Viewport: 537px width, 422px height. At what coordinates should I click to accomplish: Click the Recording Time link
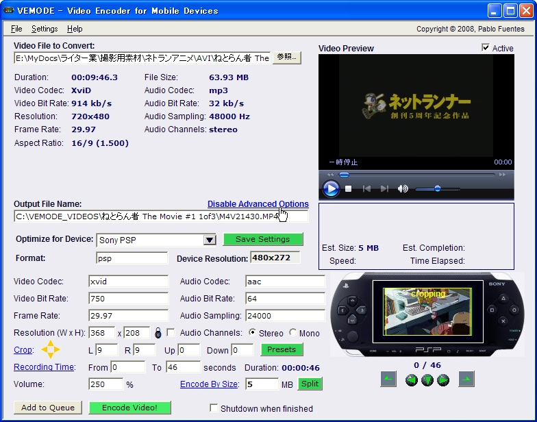pos(44,367)
